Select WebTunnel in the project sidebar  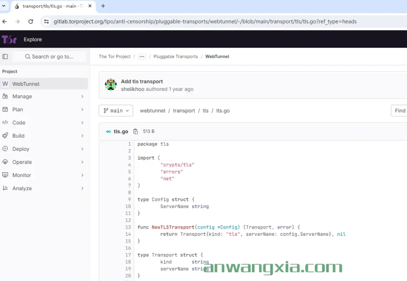44,84
